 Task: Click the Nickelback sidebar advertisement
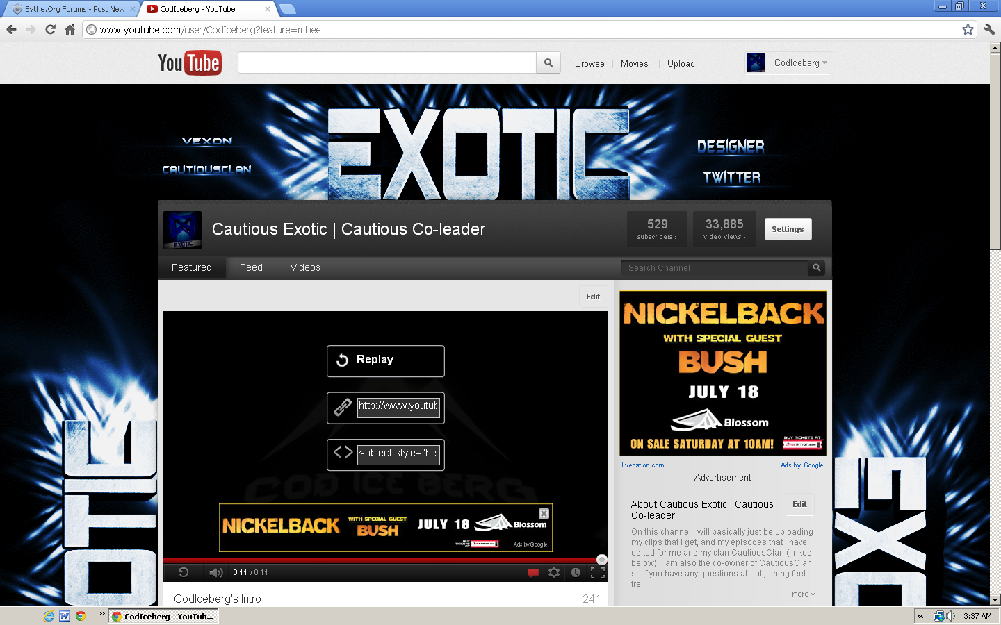pos(723,374)
